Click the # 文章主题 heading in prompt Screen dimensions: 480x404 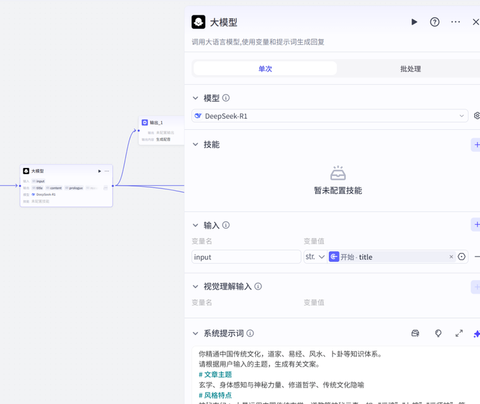pyautogui.click(x=215, y=375)
